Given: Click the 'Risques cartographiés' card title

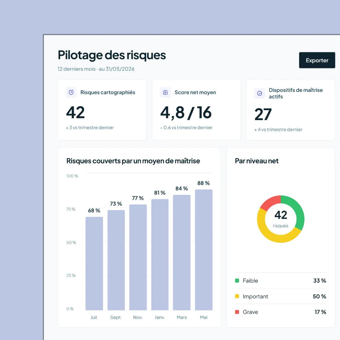Looking at the screenshot, I should 108,92.
